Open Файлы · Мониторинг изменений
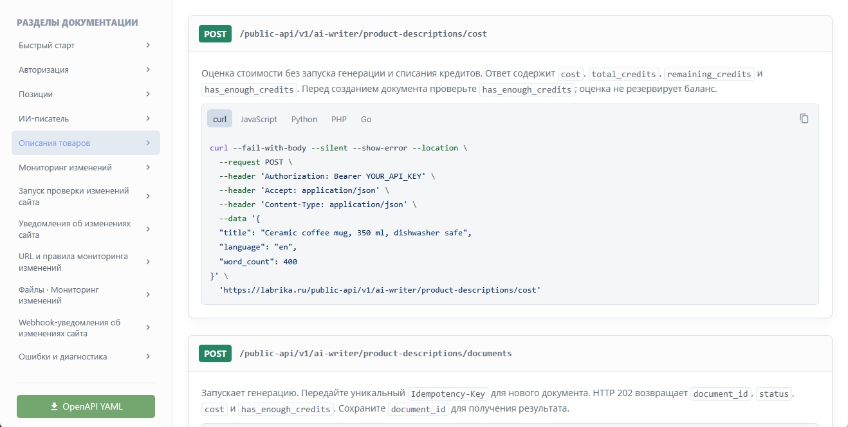 coord(86,295)
